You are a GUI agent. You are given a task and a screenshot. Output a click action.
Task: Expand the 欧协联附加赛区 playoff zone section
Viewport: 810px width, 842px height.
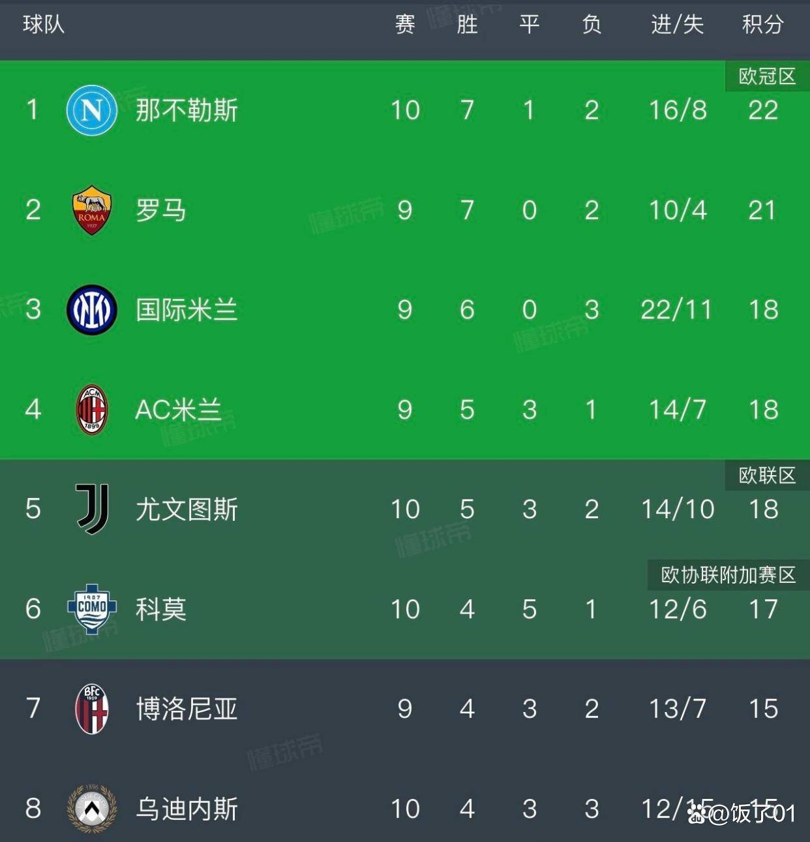(725, 576)
